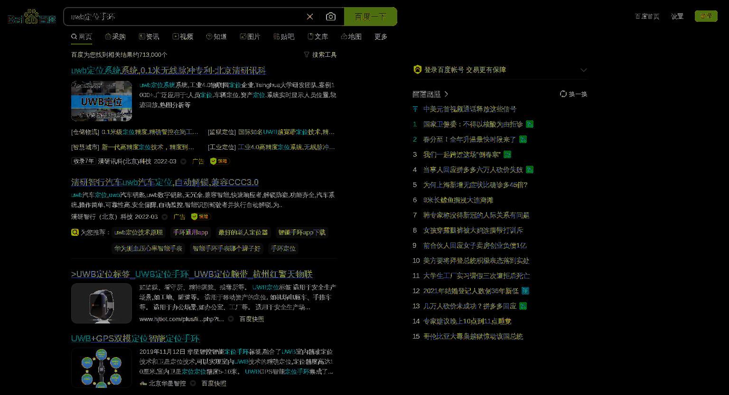Open the dropdown arrow after 清研智行 2022-03

click(x=165, y=217)
